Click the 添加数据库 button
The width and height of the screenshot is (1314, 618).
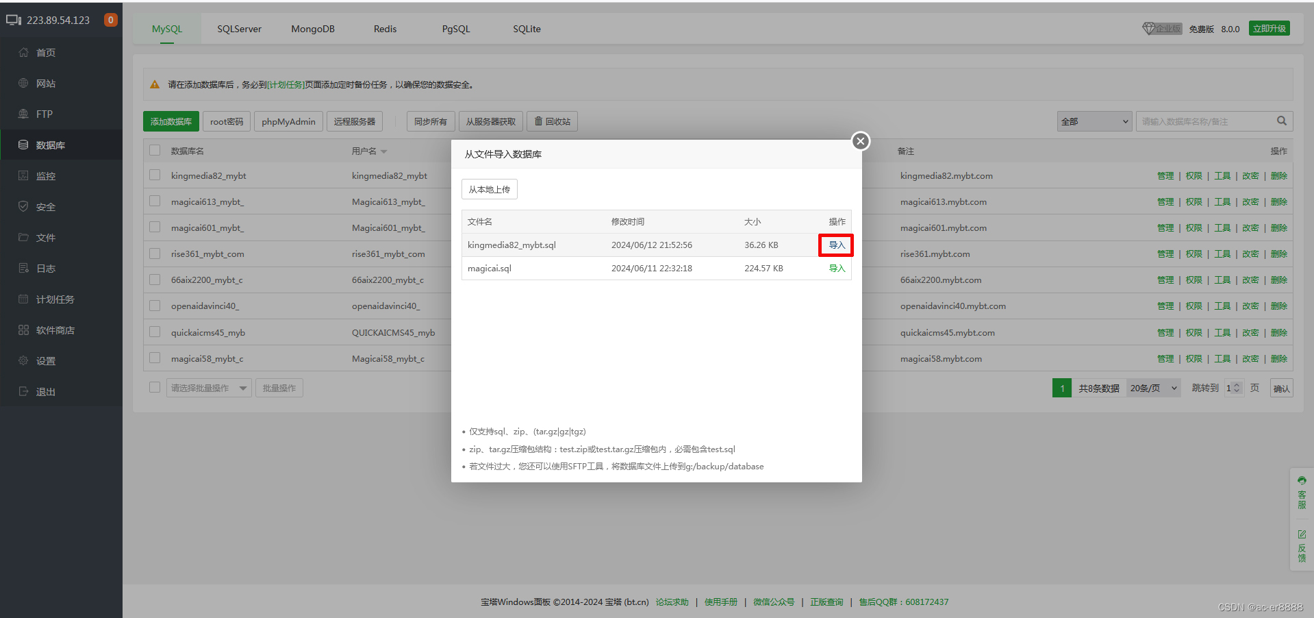(x=171, y=121)
